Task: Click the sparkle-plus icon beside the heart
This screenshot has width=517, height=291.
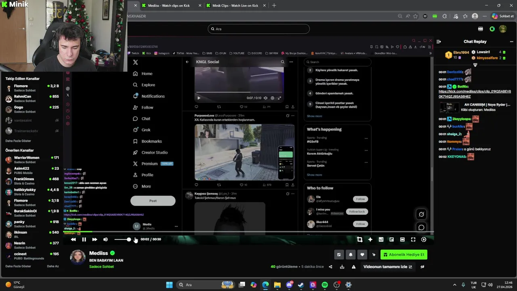Action: [x=374, y=255]
